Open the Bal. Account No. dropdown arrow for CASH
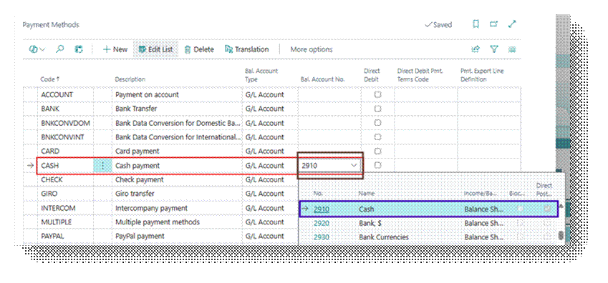This screenshot has width=608, height=283. [354, 165]
